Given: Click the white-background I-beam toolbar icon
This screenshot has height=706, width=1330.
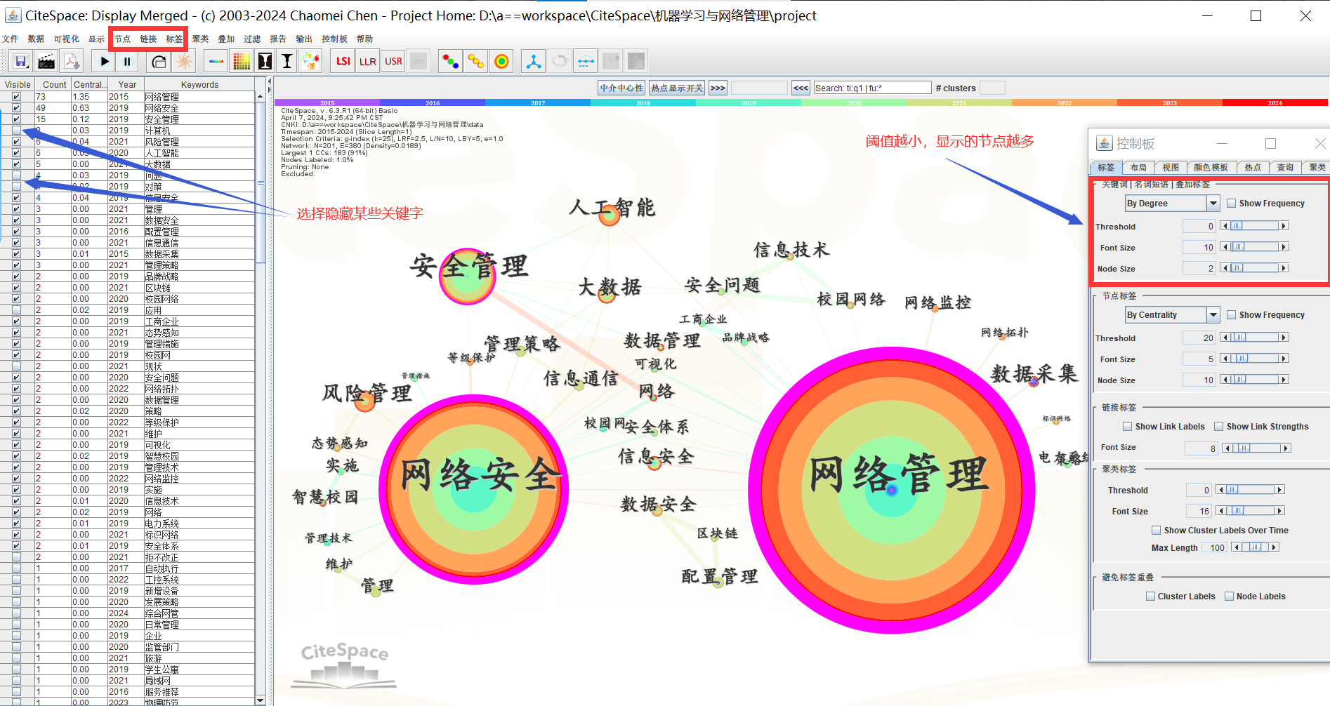Looking at the screenshot, I should point(287,62).
